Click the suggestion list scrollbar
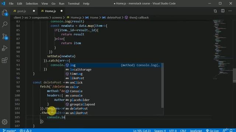Image resolution: width=236 pixels, height=132 pixels. (162, 85)
